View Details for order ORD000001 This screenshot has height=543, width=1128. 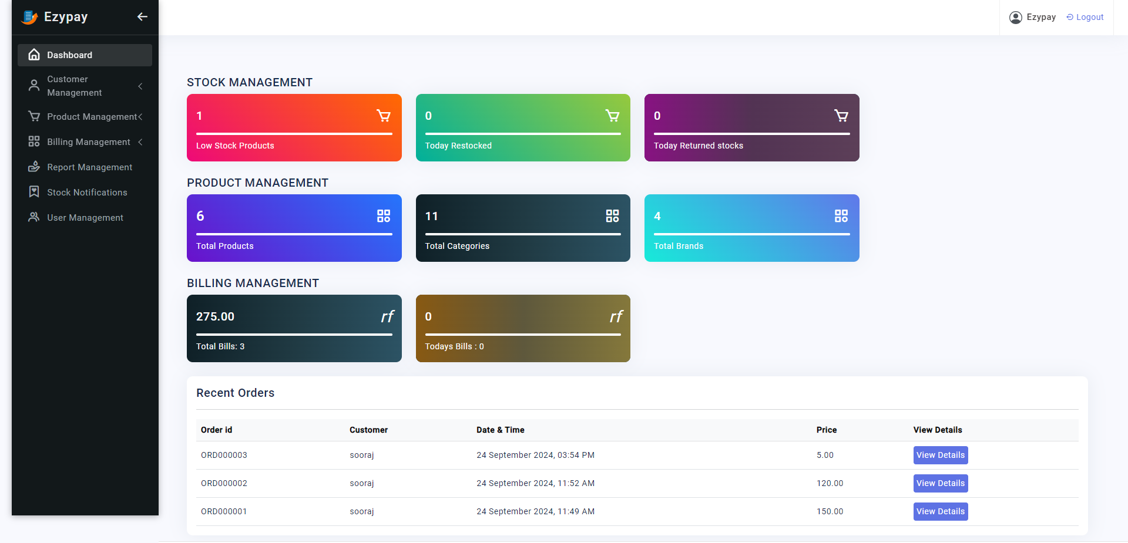[940, 511]
